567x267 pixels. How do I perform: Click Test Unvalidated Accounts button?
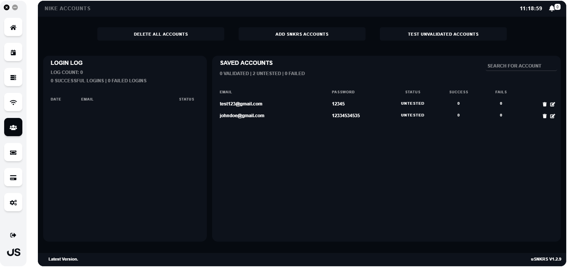coord(443,34)
